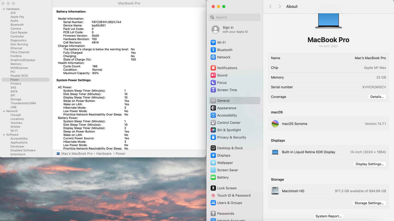Select Memory in the Hardware list
This screenshot has height=221, width=394.
[x=16, y=64]
